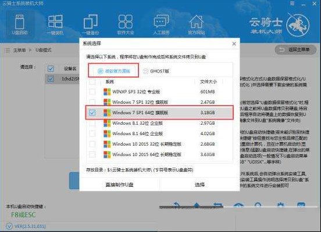Open the U盘启动 toolbar icon

[x=20, y=24]
